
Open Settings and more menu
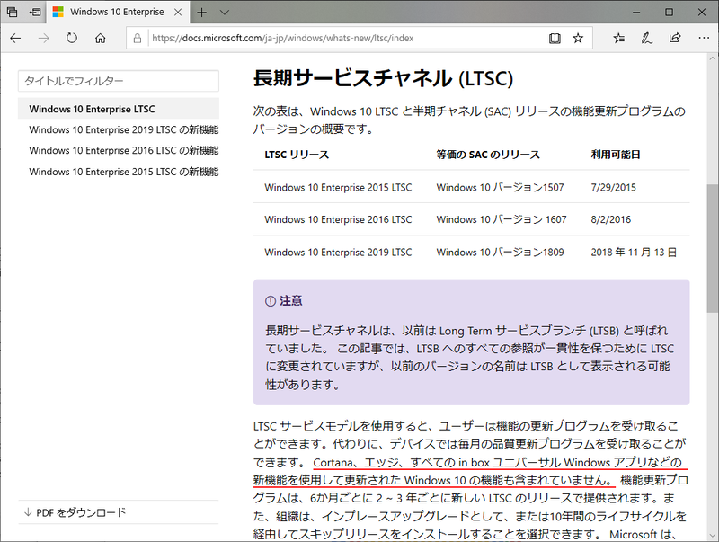[705, 38]
